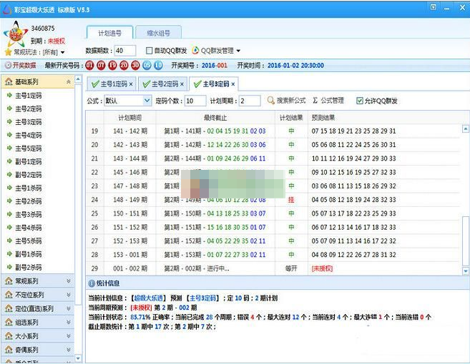Click the 开奖数据 refresh icon
The image size is (470, 364).
[8, 65]
